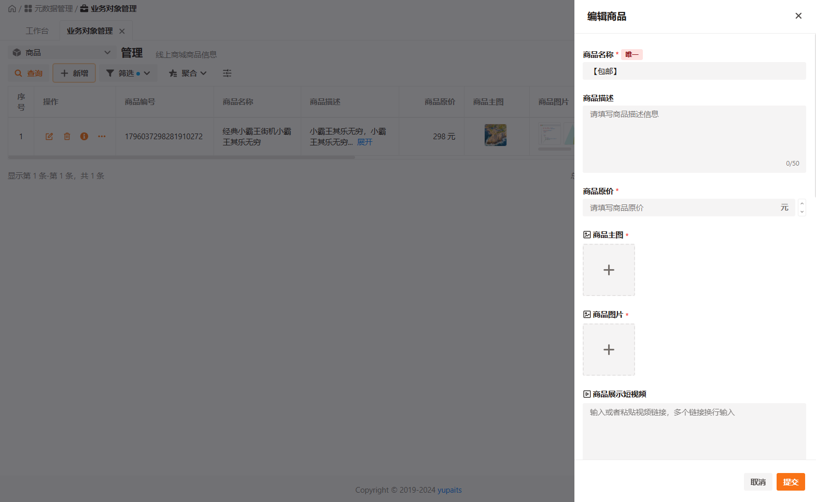The image size is (816, 502).
Task: Select the 业务对象管理 tab
Action: tap(90, 31)
